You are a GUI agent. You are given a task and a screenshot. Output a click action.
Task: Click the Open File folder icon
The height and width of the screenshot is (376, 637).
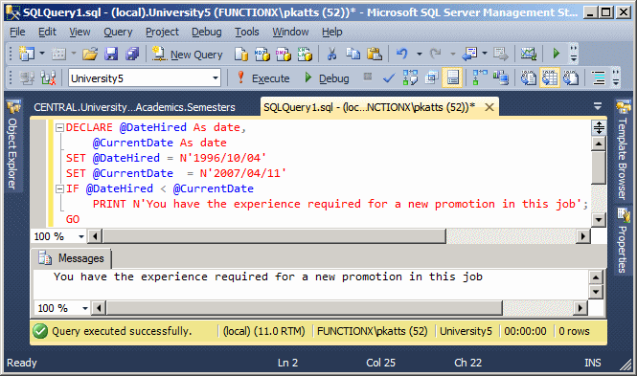pyautogui.click(x=90, y=54)
